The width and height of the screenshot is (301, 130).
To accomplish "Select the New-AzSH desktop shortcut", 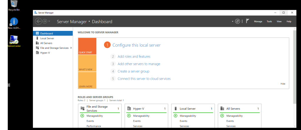I will (x=14, y=23).
